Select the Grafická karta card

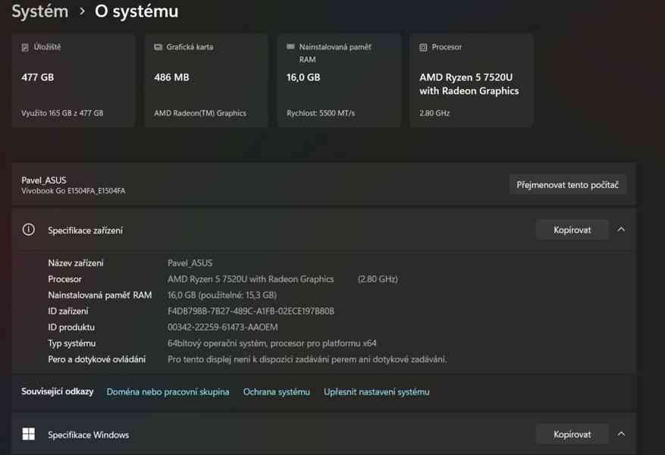[x=206, y=80]
